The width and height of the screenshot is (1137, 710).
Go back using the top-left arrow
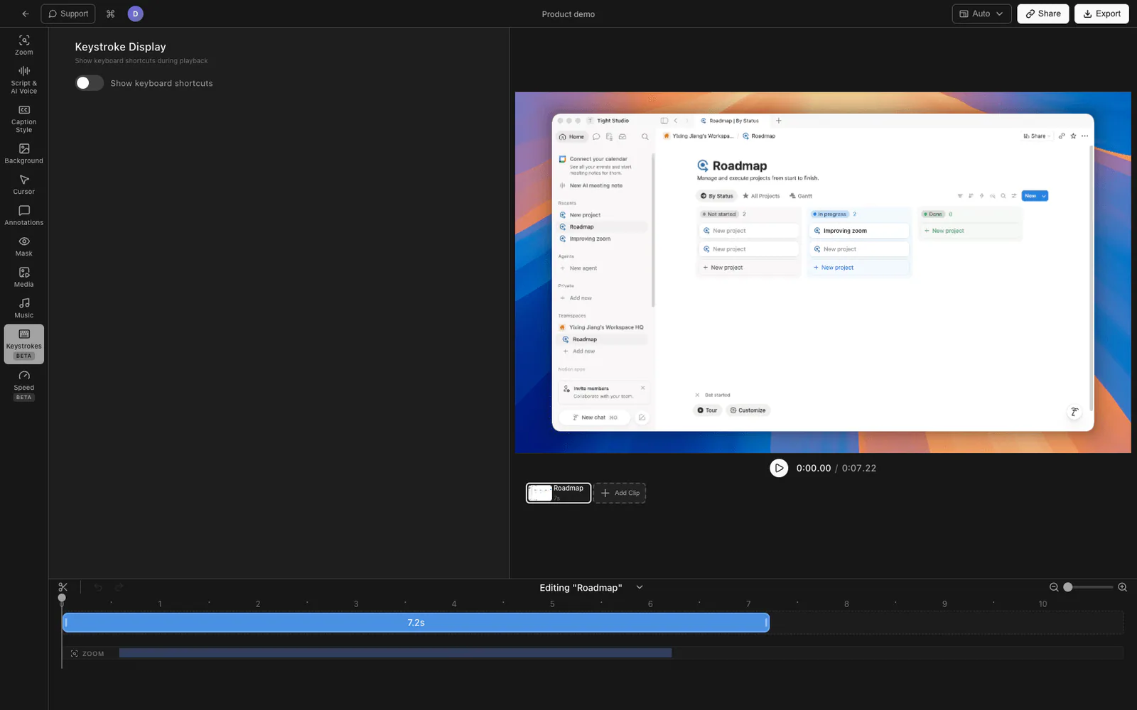coord(26,13)
